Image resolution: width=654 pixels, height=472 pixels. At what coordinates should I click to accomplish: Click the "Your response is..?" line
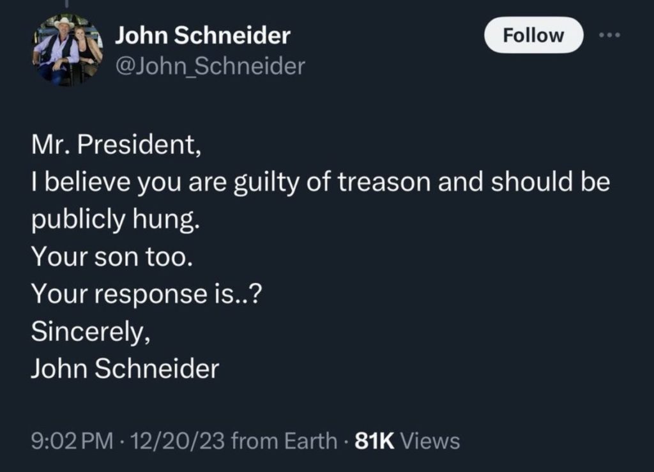[145, 294]
